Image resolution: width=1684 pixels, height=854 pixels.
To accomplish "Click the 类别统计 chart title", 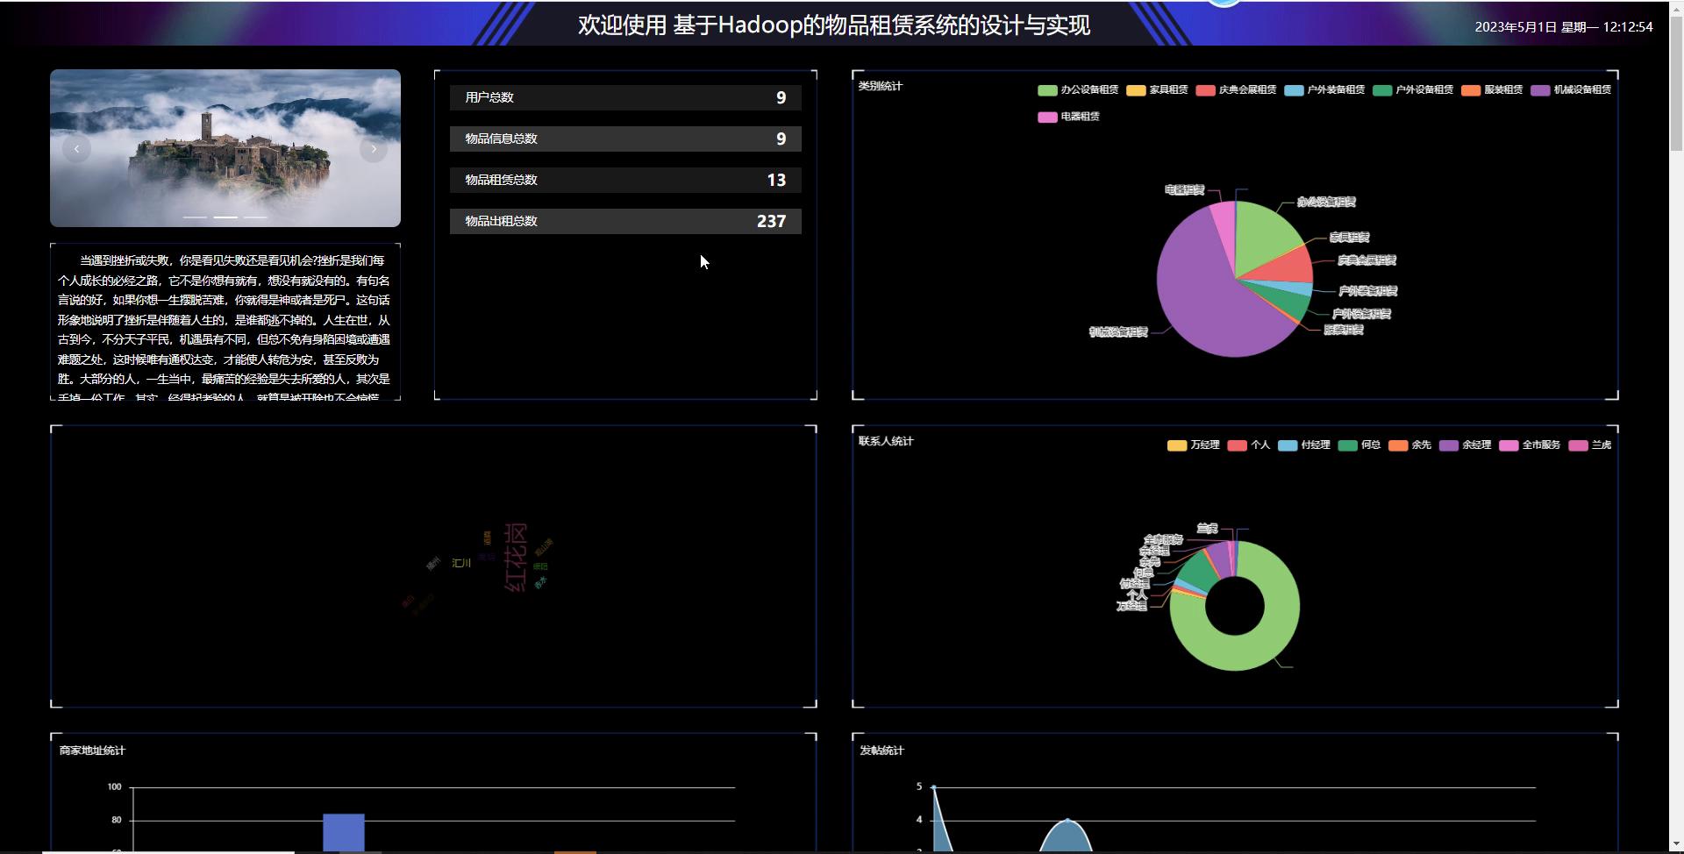I will tap(880, 86).
